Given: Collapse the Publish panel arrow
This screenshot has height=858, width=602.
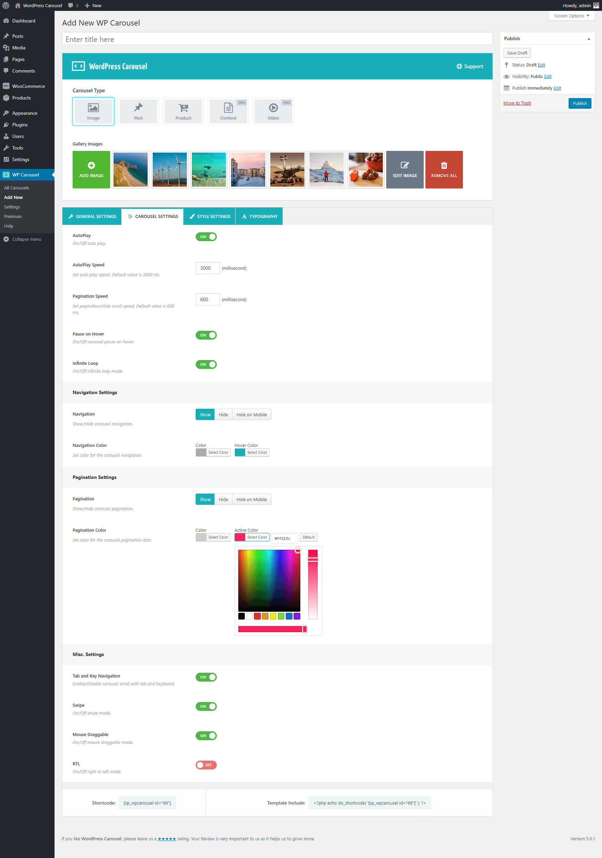Looking at the screenshot, I should [589, 39].
